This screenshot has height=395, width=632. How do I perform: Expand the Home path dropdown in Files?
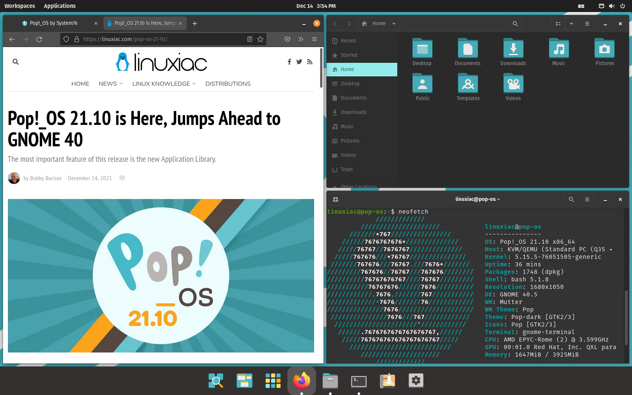(x=394, y=24)
